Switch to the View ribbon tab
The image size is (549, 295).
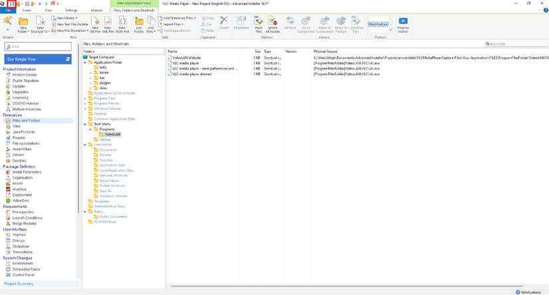48,11
